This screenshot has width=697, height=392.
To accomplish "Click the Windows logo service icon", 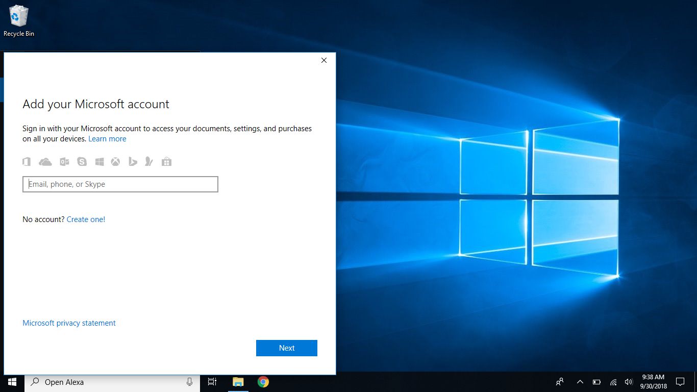I will point(99,162).
